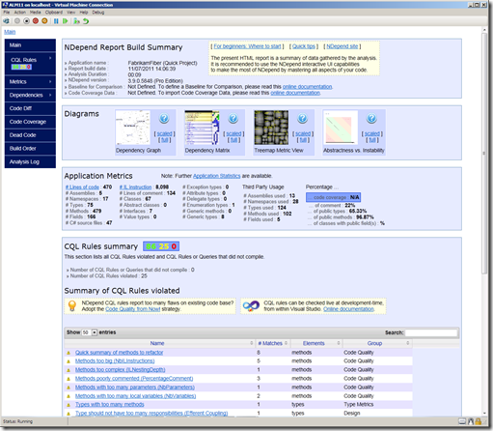Sort table by Elements column header
Screen dimensions: 493x431
315,343
